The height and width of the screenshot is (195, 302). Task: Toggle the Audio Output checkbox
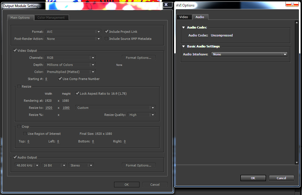pyautogui.click(x=15, y=157)
